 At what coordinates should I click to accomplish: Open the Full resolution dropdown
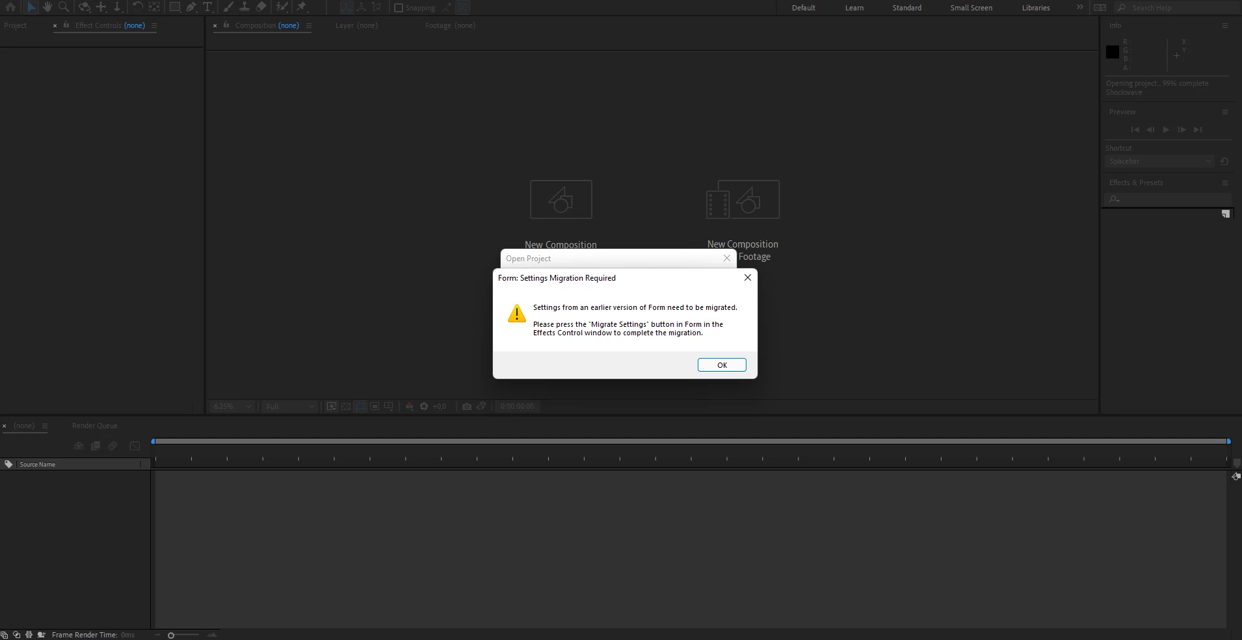pos(290,406)
